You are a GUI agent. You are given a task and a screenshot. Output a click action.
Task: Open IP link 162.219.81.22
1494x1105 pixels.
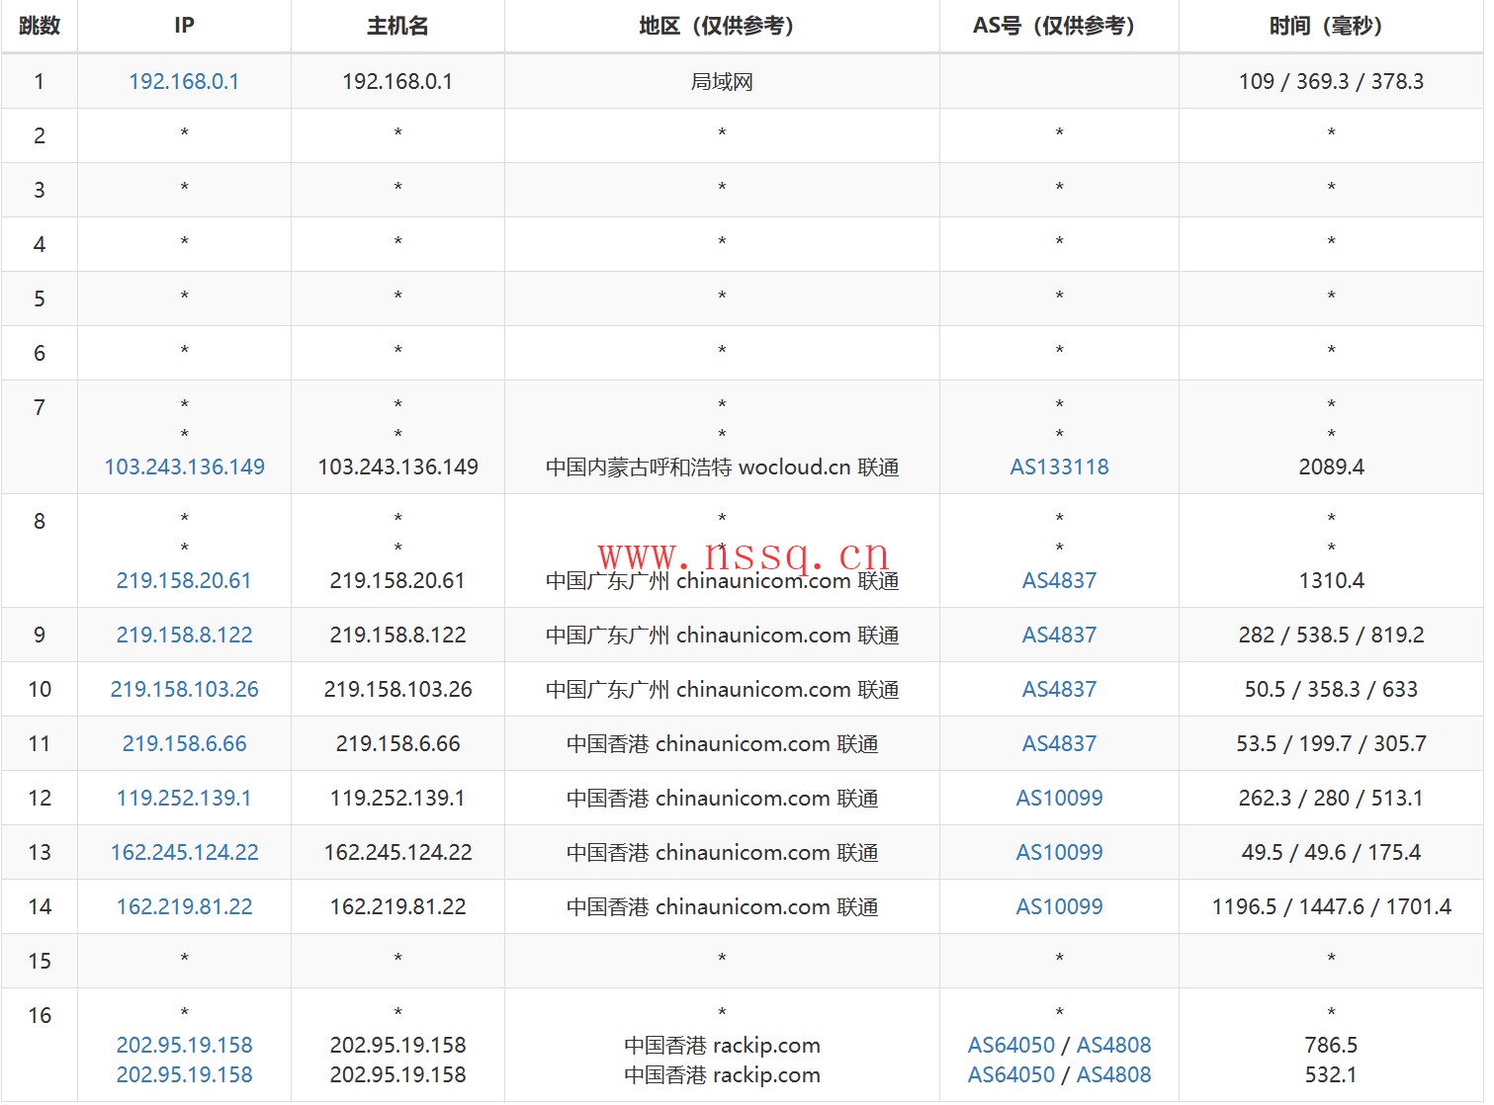184,906
